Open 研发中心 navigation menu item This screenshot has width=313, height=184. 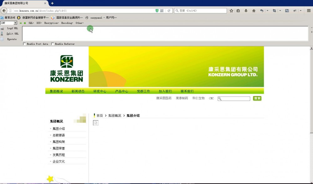tap(100, 91)
